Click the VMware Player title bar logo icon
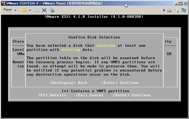Viewport: 189px width, 119px height. (4, 3)
